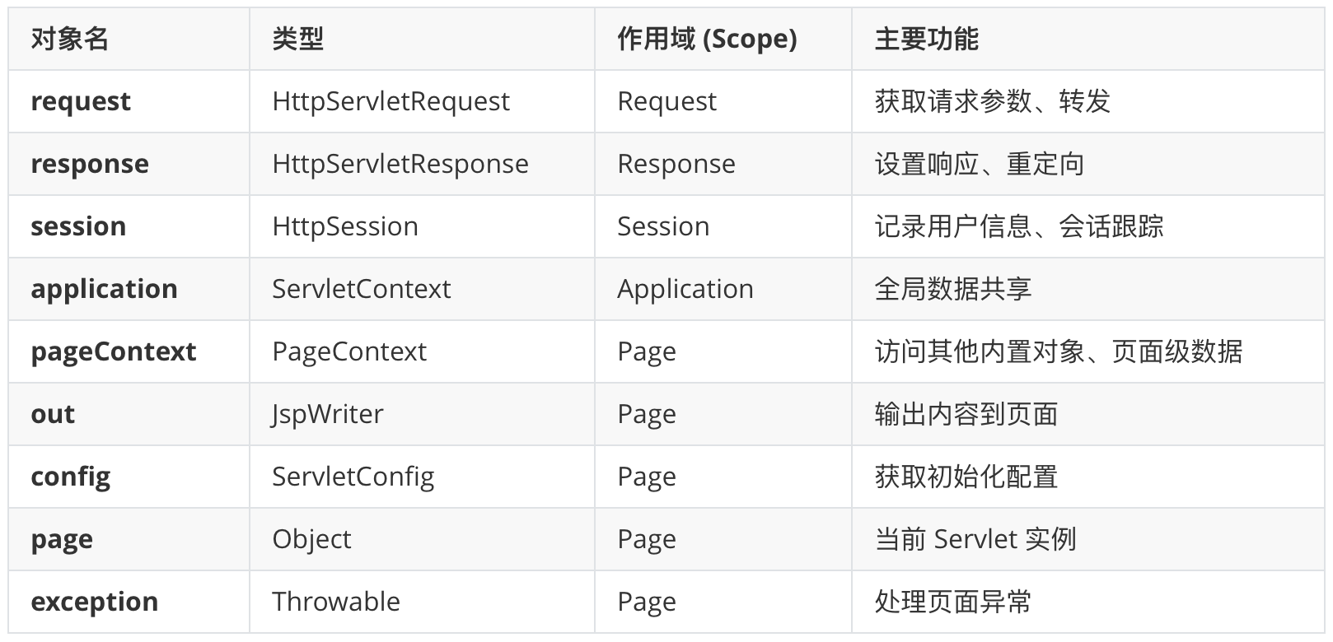
Task: Select the request object name cell
Action: click(x=81, y=101)
